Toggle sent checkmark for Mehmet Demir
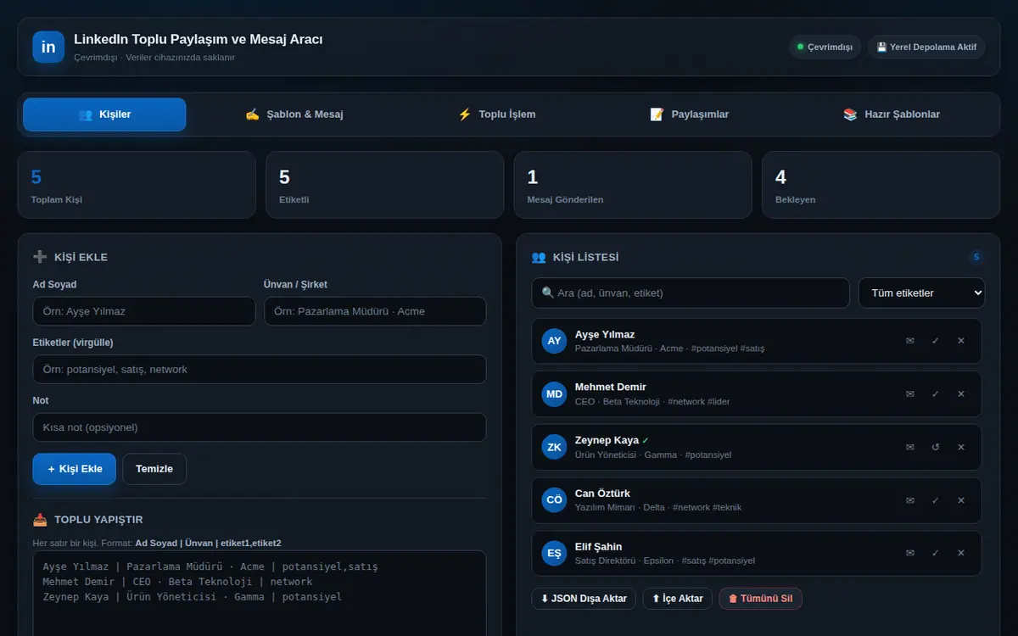 [x=936, y=394]
